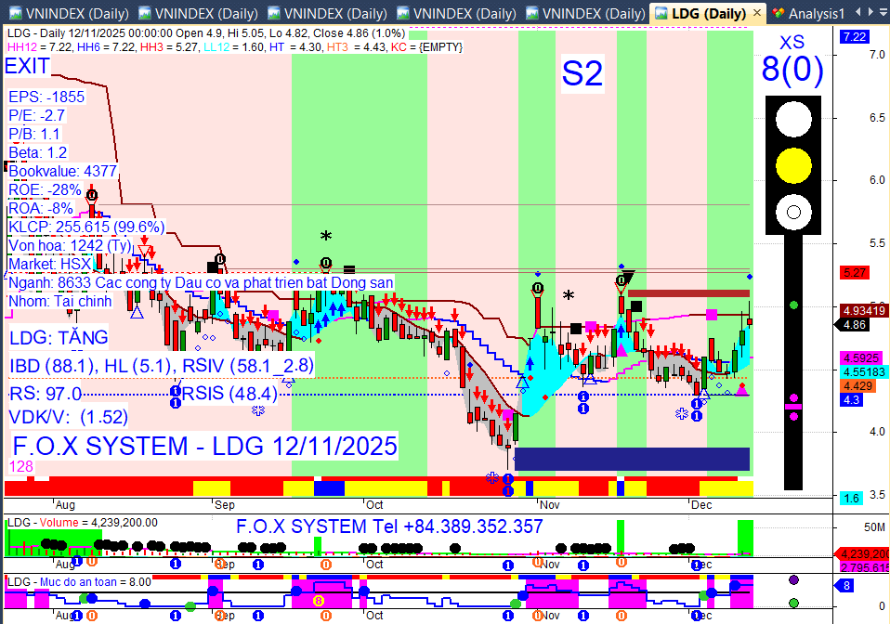Click the RS: 97.0 label
The width and height of the screenshot is (890, 624).
46,394
